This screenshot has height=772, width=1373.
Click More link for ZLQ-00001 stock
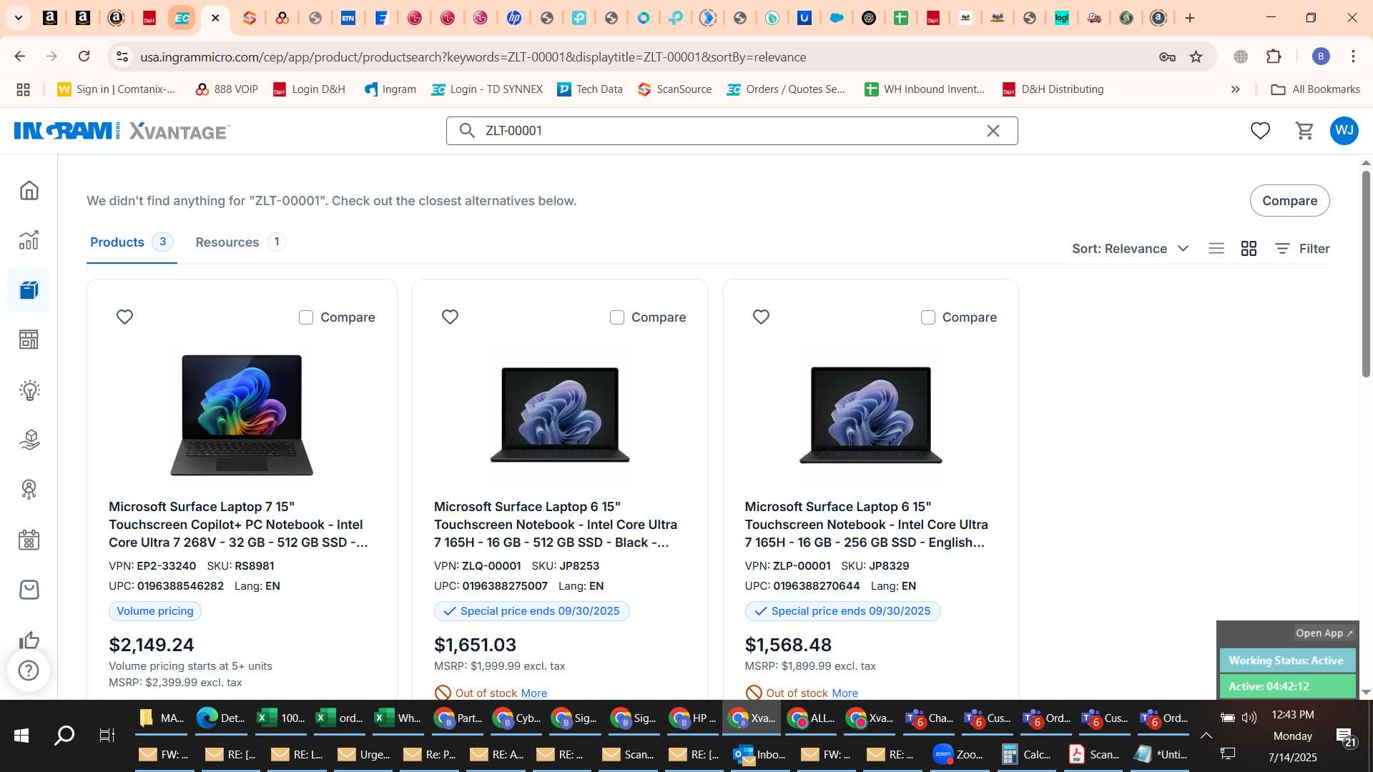click(x=533, y=693)
